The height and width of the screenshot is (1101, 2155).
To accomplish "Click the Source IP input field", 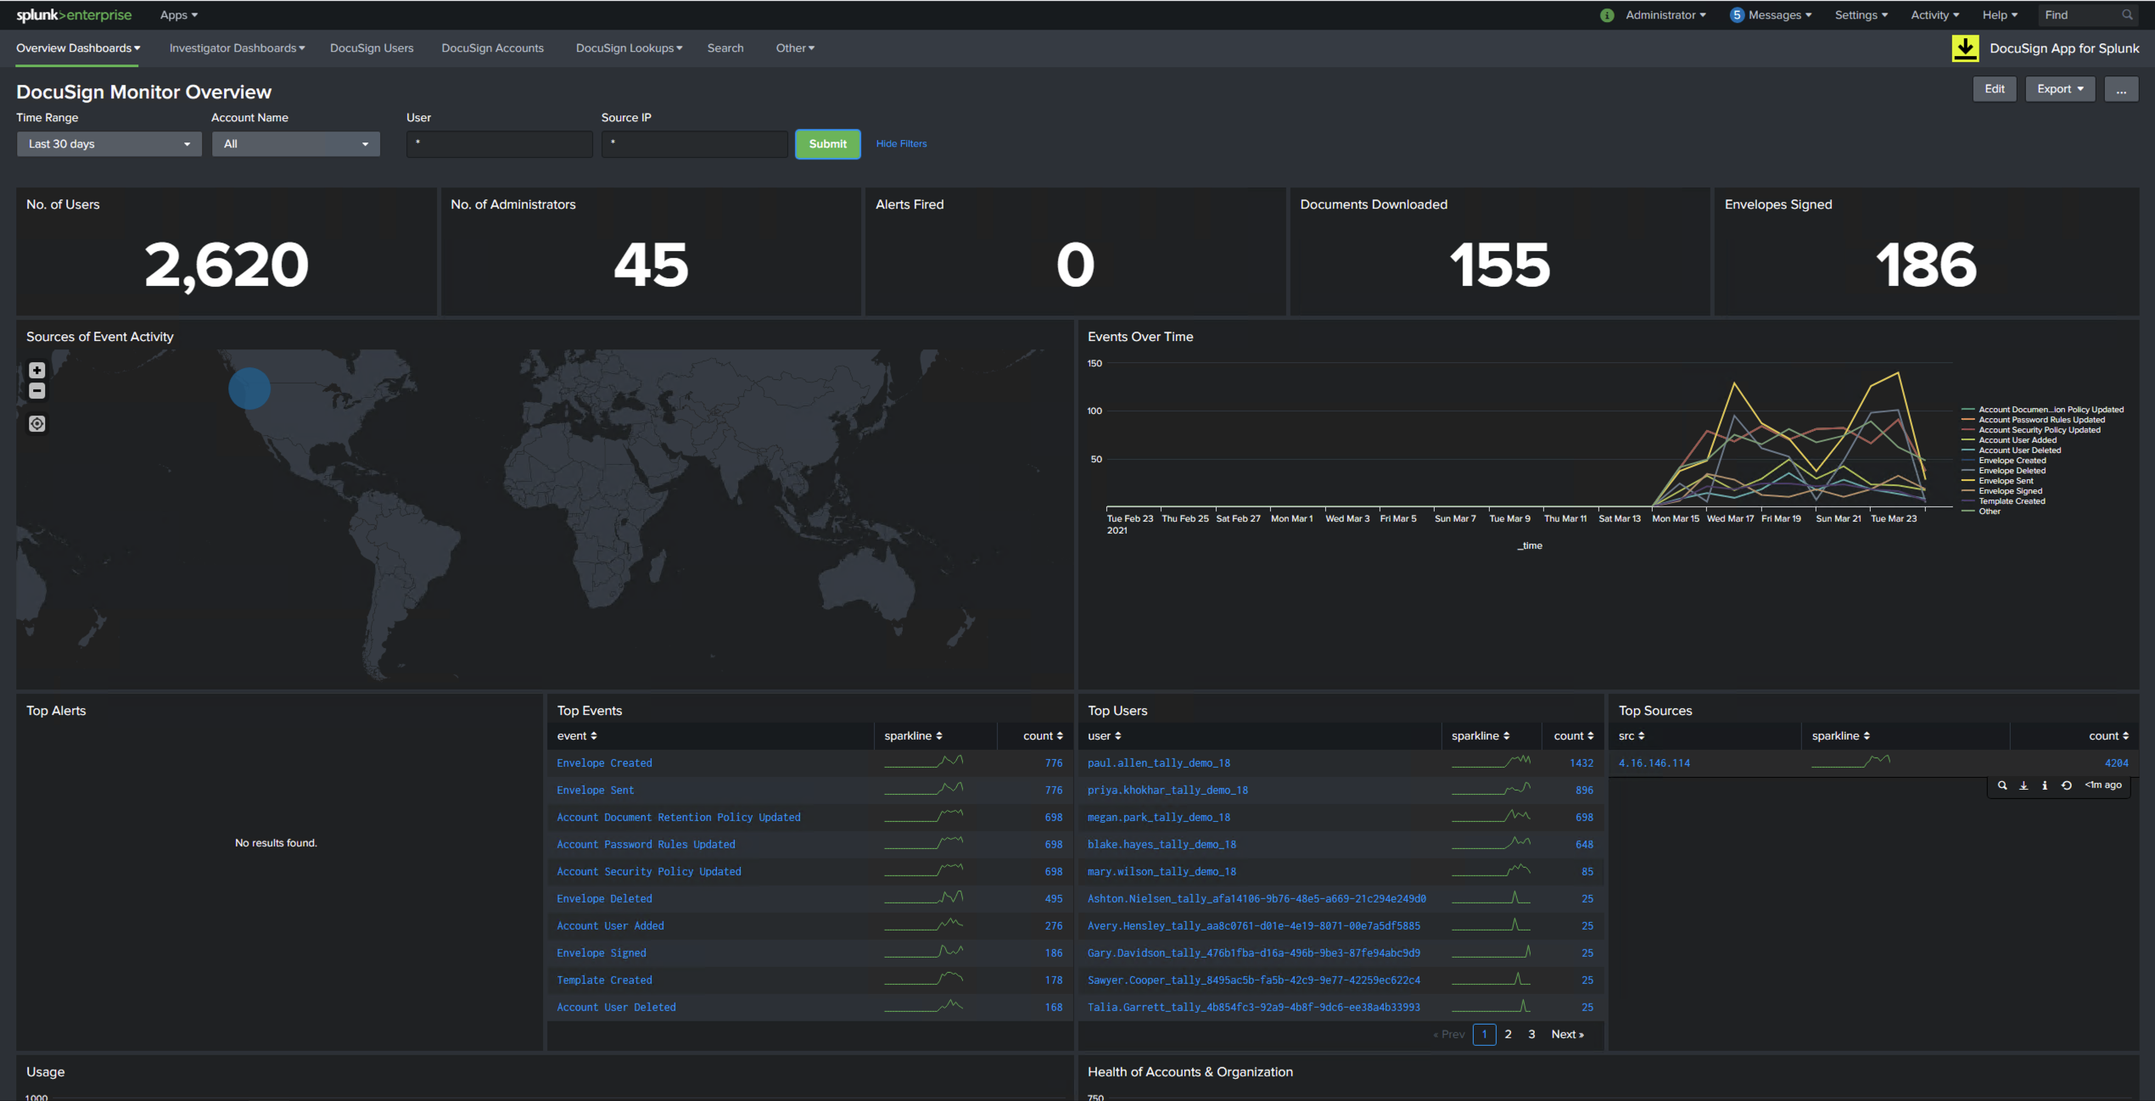I will 694,144.
